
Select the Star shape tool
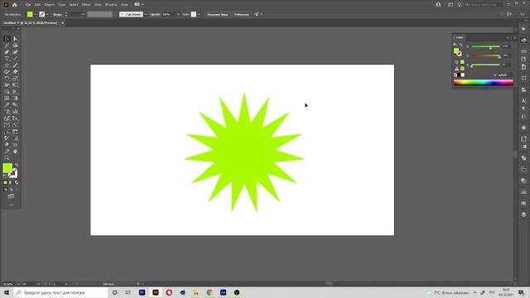tap(7, 65)
